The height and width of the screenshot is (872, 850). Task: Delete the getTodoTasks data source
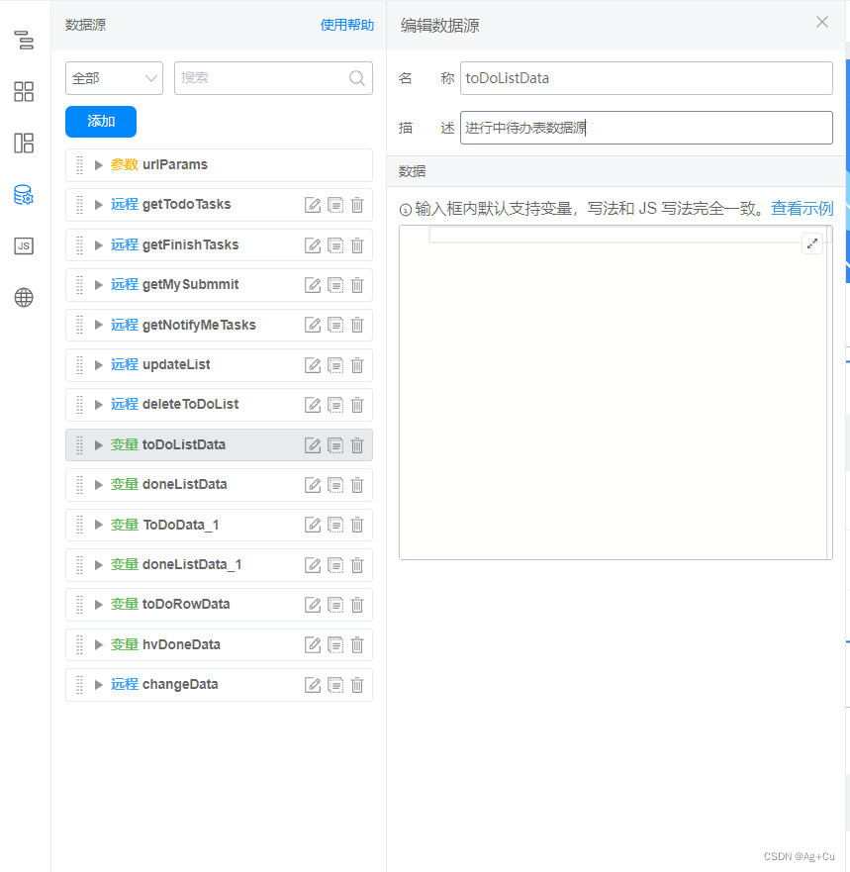[x=357, y=205]
